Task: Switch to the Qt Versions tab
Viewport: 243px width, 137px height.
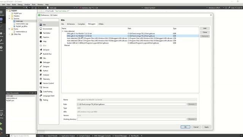Action: point(71,24)
